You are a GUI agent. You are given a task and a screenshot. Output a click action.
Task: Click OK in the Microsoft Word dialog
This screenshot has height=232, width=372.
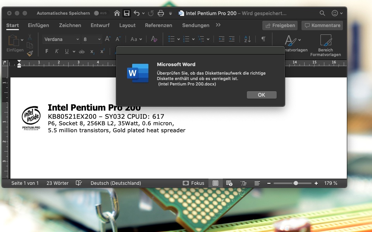pyautogui.click(x=262, y=95)
